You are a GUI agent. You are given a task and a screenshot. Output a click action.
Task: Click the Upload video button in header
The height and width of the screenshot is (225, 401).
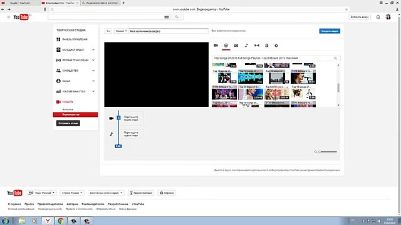(360, 17)
